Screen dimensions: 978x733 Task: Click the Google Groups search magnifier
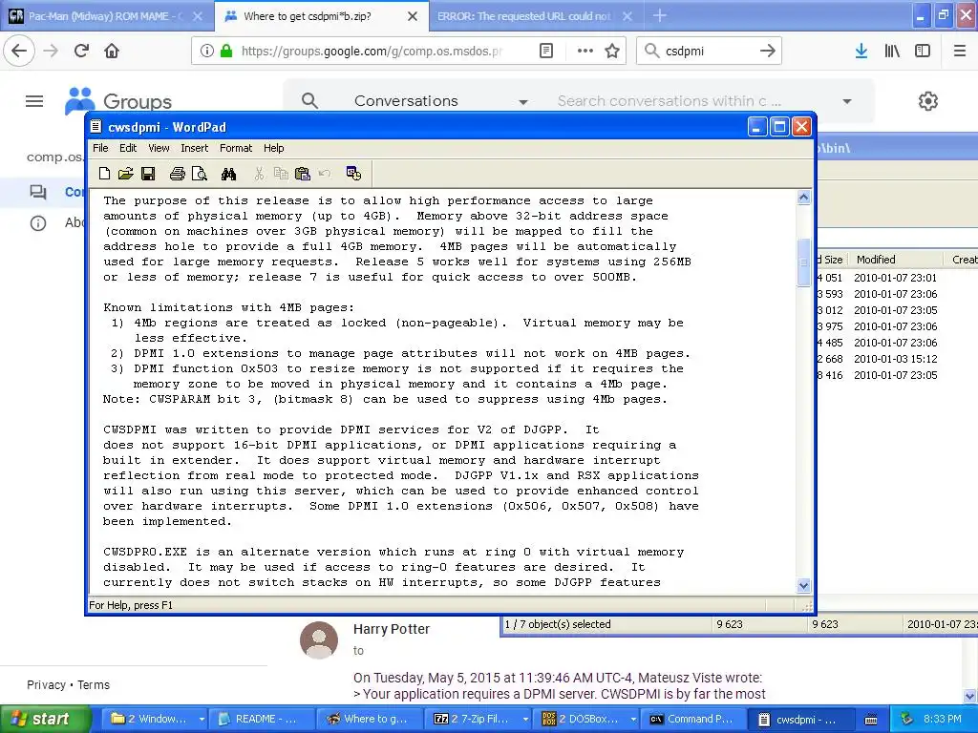[x=309, y=101]
